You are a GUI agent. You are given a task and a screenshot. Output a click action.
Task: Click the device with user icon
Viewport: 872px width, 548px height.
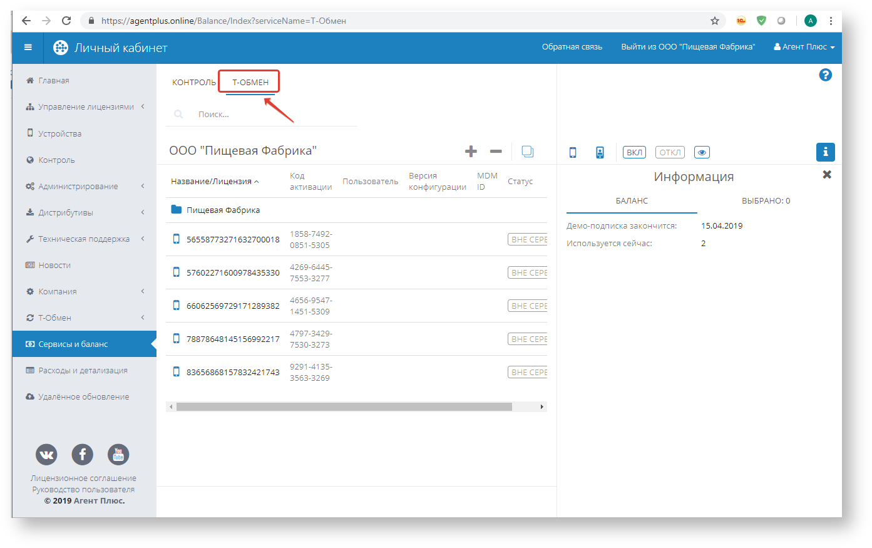pyautogui.click(x=600, y=152)
